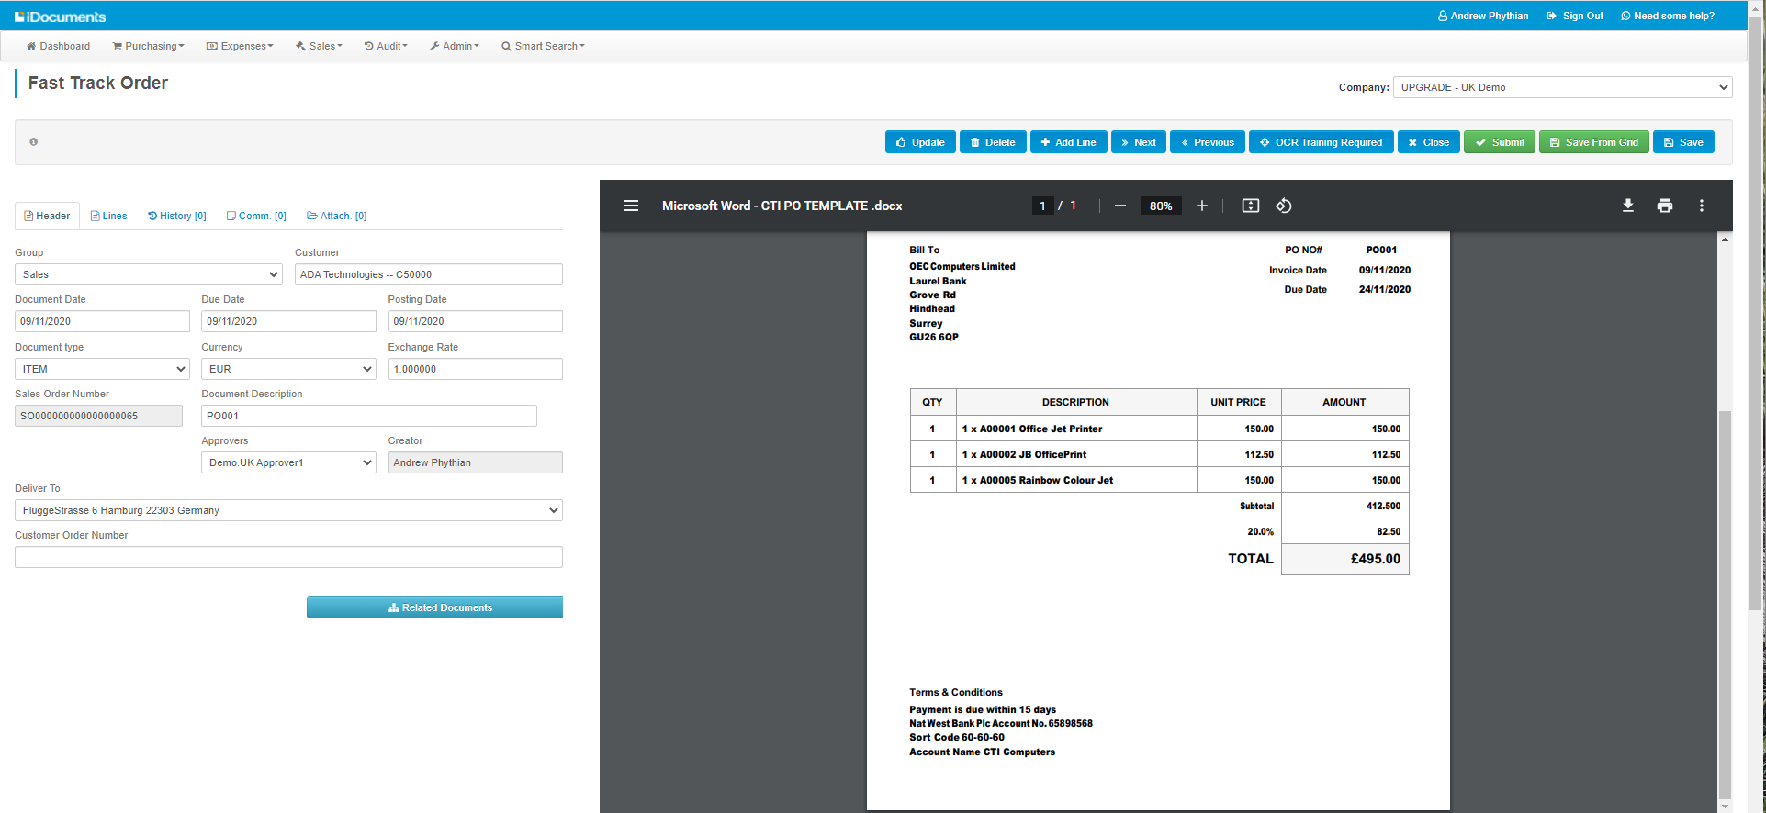Click the Delete button

coord(993,142)
